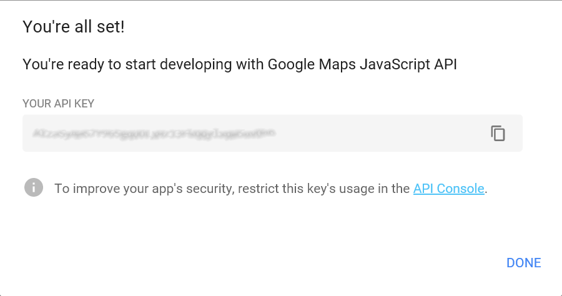Copy the API key with the clipboard icon
The image size is (562, 296).
pyautogui.click(x=498, y=133)
